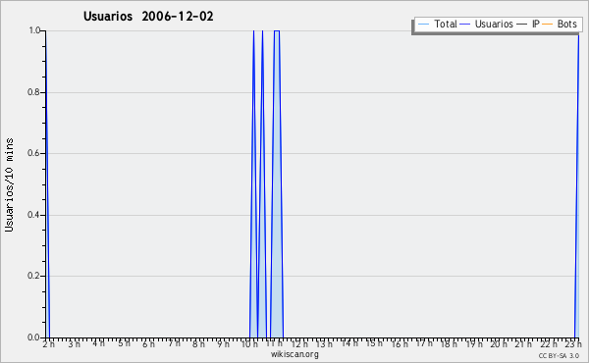
Task: Click the 12 h x-axis label
Action: click(299, 343)
